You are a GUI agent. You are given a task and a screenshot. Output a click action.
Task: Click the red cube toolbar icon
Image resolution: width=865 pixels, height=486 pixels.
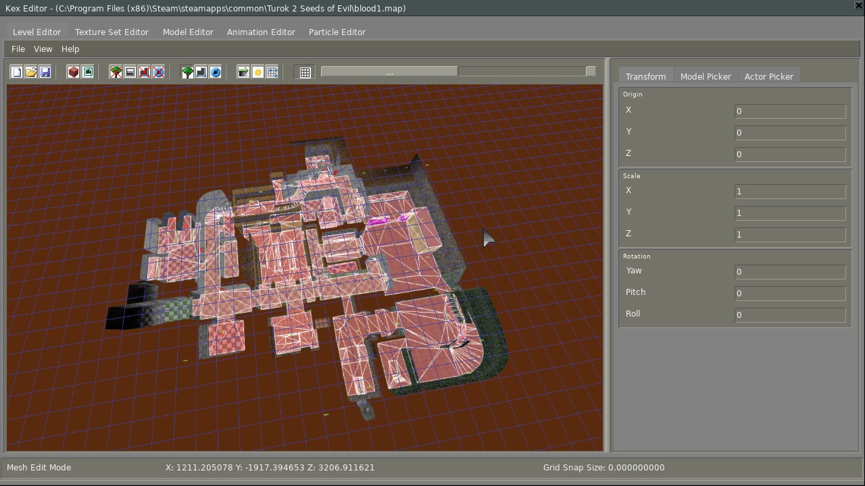tap(74, 72)
